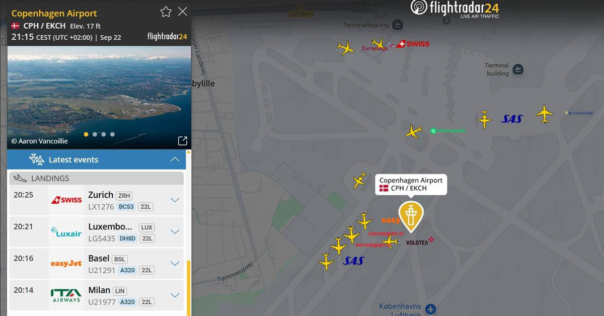Click the Swiss aircraft near Terminalbygning
This screenshot has height=316, width=604.
pyautogui.click(x=377, y=44)
